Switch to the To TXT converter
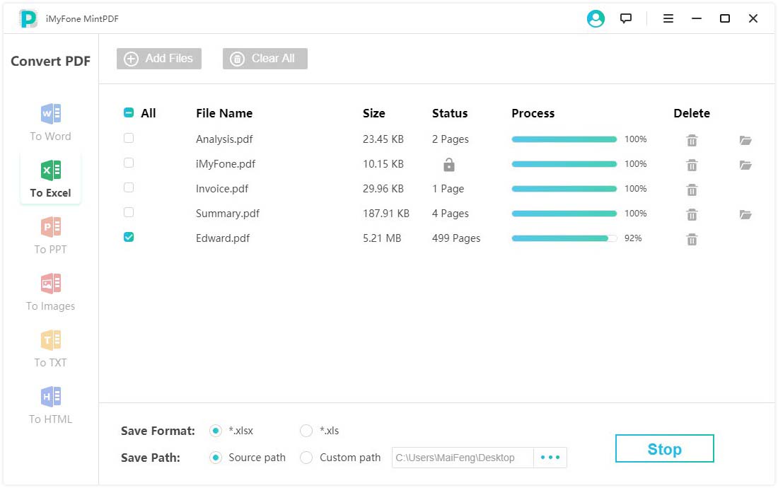 [x=50, y=348]
